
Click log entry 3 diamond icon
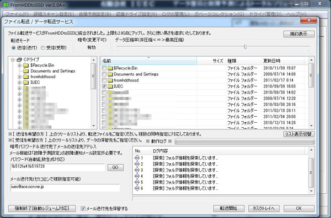(x=137, y=170)
